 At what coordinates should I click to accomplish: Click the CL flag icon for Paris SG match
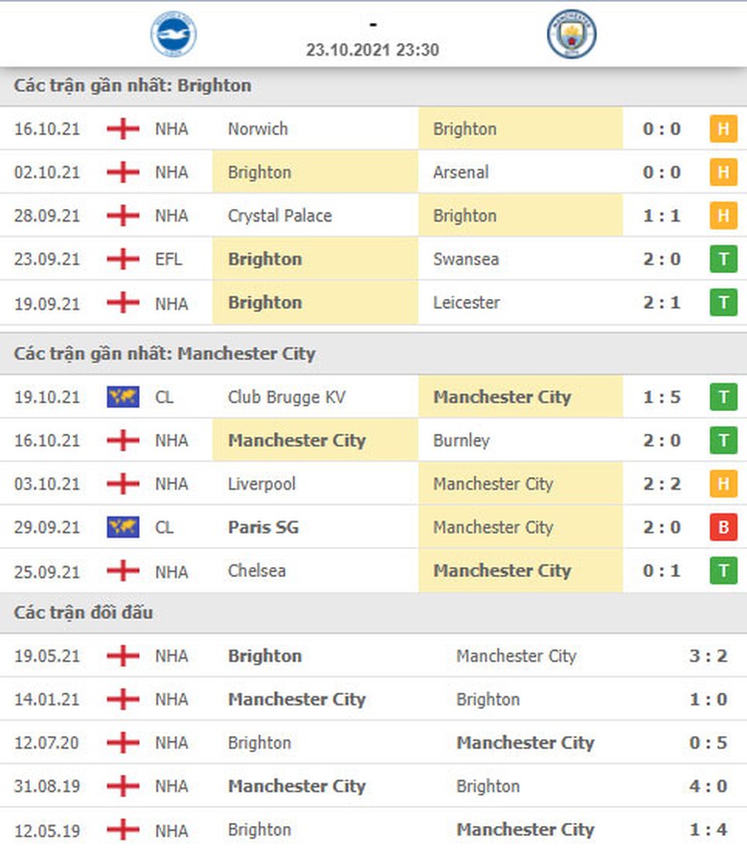[123, 527]
